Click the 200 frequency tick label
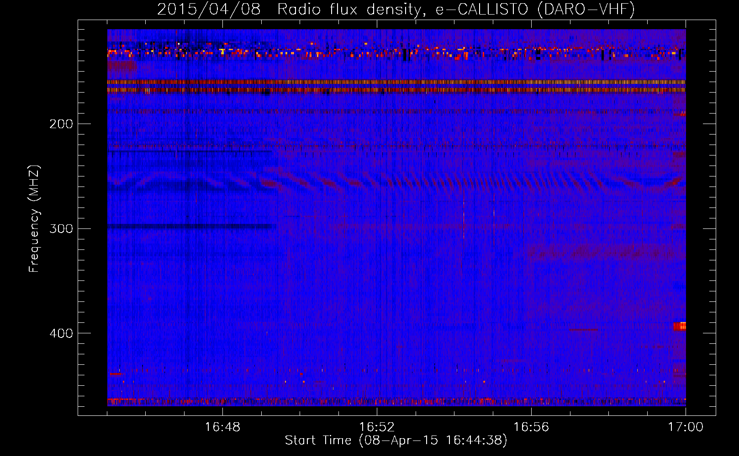 61,124
